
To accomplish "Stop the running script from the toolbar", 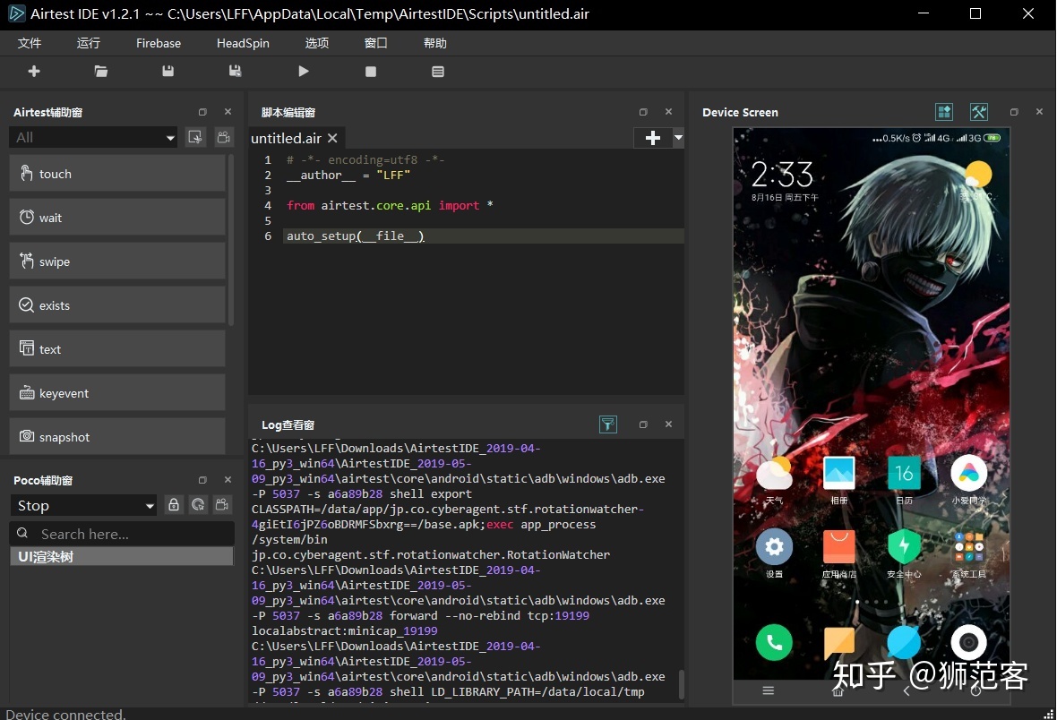I will click(x=371, y=72).
